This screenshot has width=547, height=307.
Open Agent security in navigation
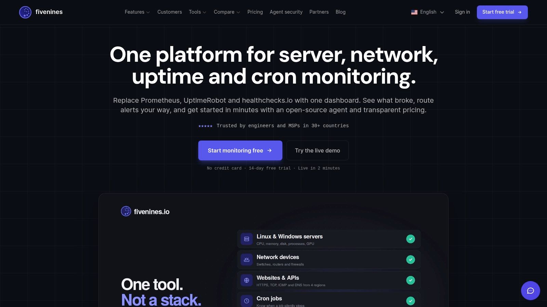[286, 12]
